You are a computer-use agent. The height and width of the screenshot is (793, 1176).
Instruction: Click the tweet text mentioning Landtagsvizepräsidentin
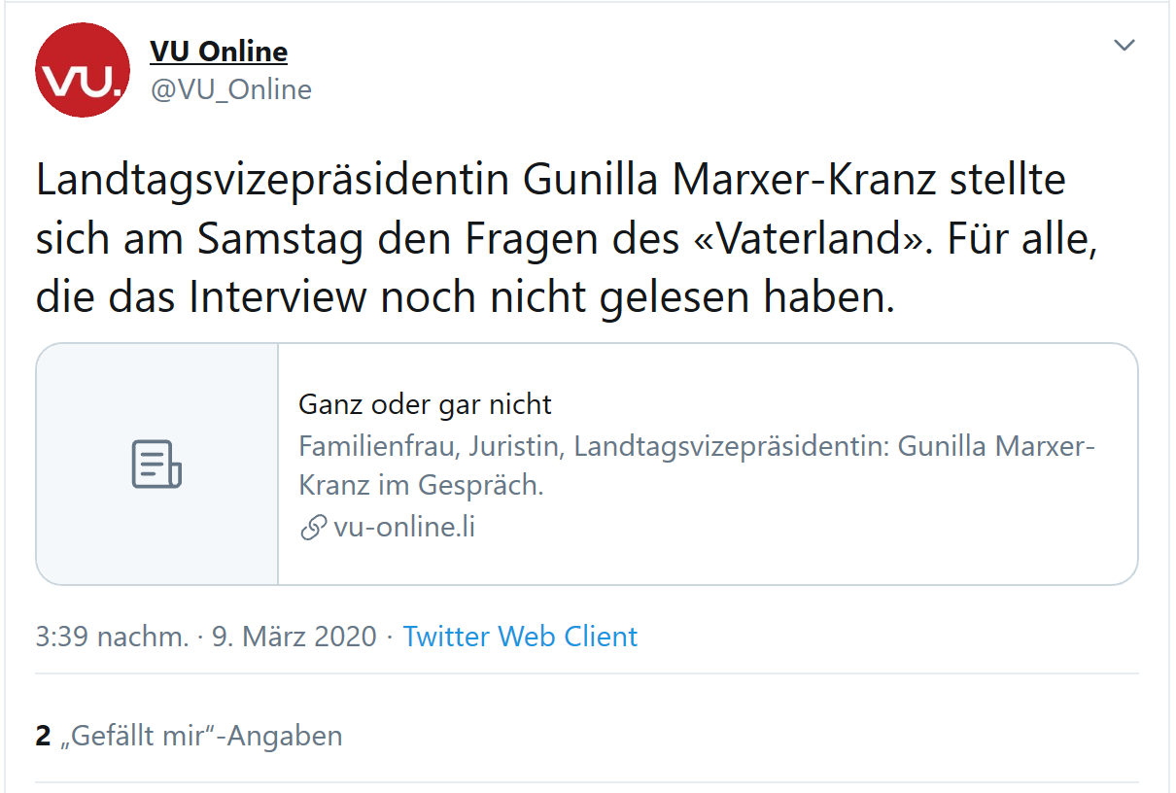pos(567,239)
